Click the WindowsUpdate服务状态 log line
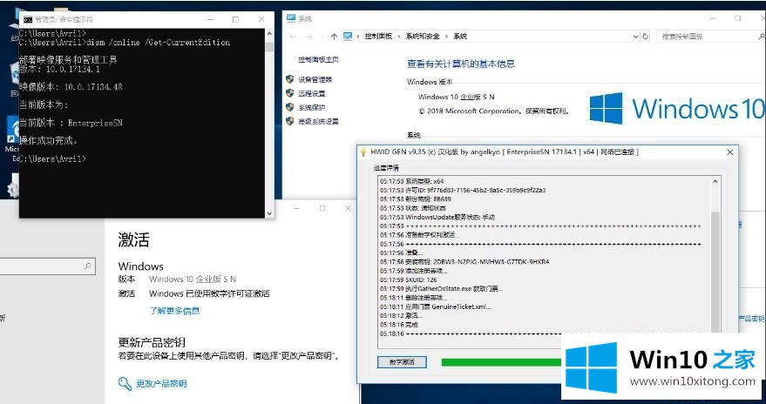This screenshot has width=766, height=404. click(x=437, y=217)
